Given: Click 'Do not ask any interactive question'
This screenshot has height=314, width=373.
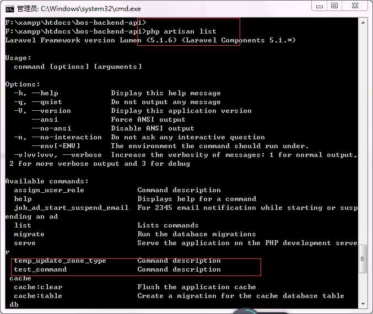Looking at the screenshot, I should point(188,137).
